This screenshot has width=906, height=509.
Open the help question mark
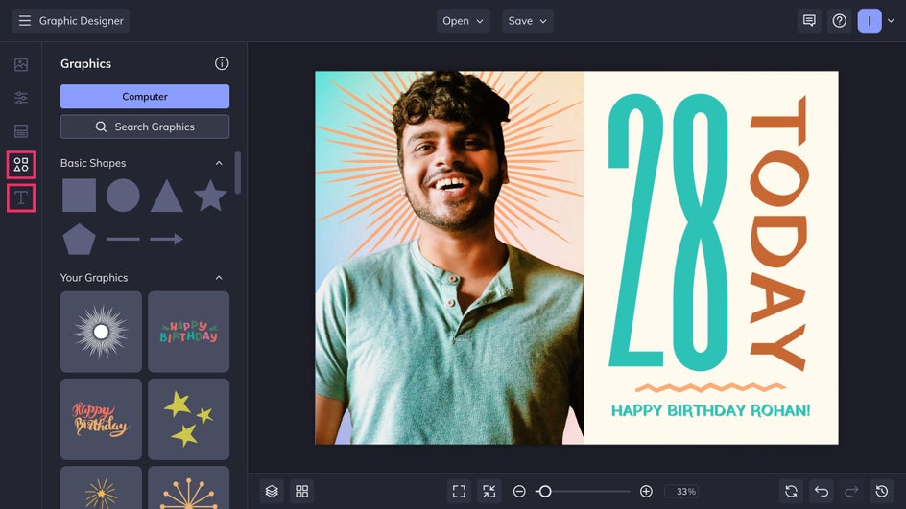click(x=840, y=21)
